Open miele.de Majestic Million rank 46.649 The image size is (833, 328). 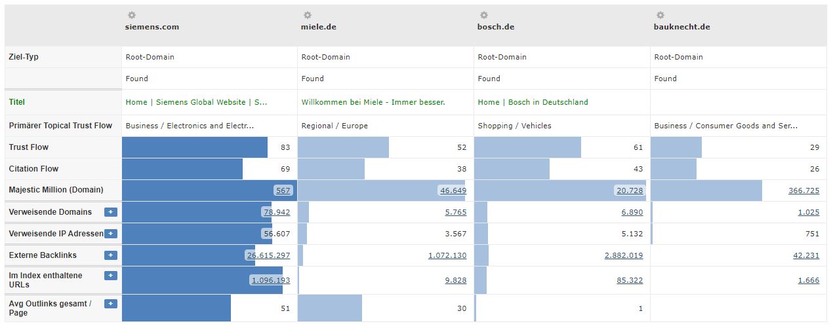tap(453, 191)
